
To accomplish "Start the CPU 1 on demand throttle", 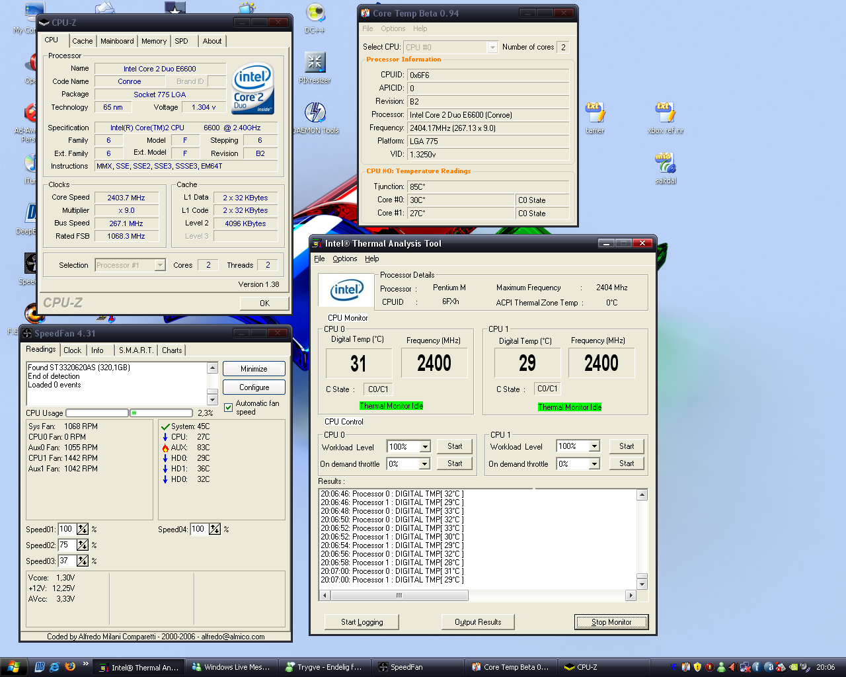I will [627, 463].
